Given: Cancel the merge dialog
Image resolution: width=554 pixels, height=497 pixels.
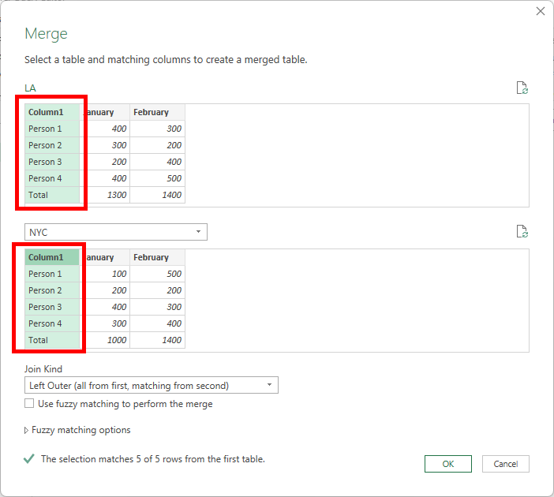Looking at the screenshot, I should tap(505, 464).
